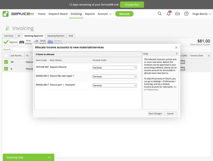
Task: Open the Reports menu item
Action: coord(90,14)
